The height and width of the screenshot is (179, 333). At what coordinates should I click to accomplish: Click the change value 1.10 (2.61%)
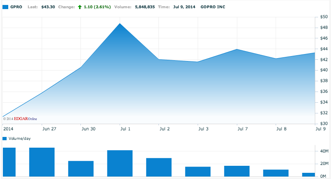97,7
